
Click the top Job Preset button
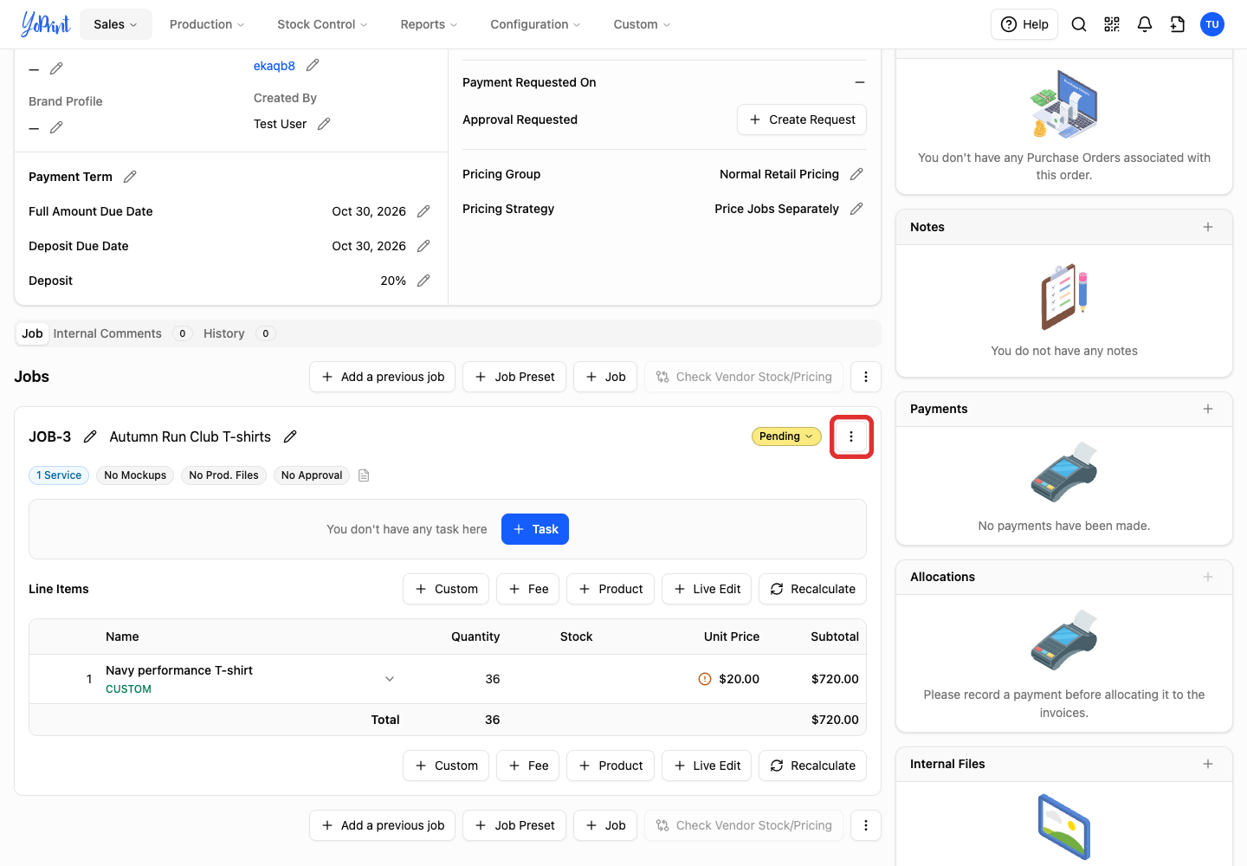[514, 377]
